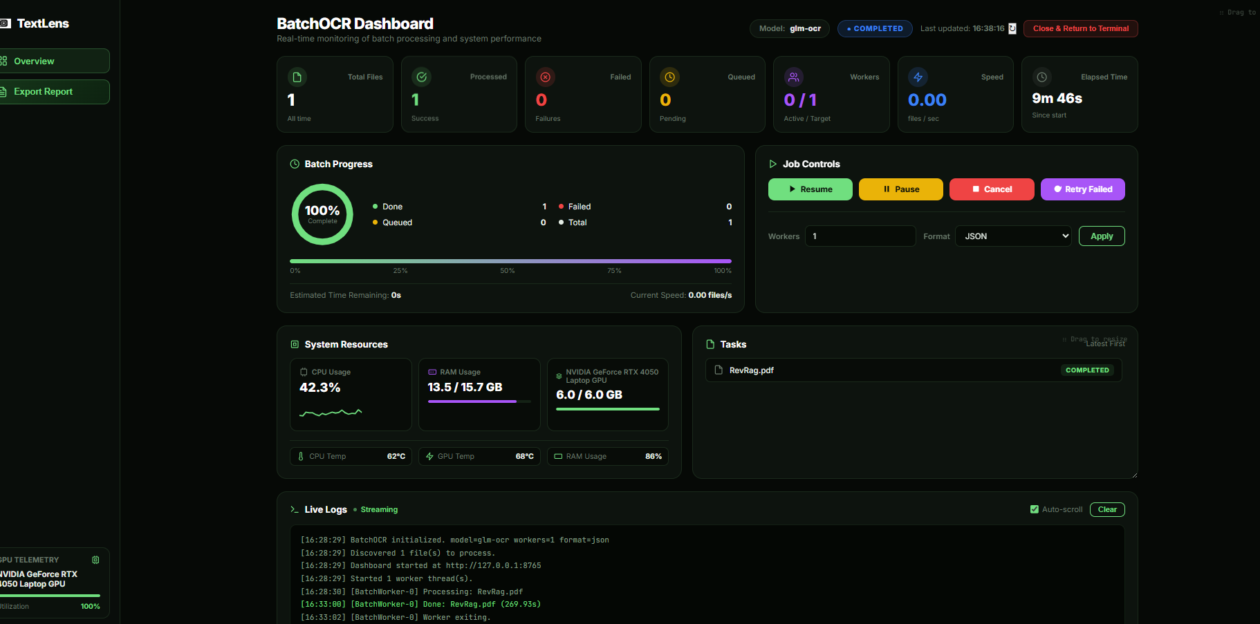Click the RevRag.pdf task row name
The width and height of the screenshot is (1260, 624).
pyautogui.click(x=752, y=370)
